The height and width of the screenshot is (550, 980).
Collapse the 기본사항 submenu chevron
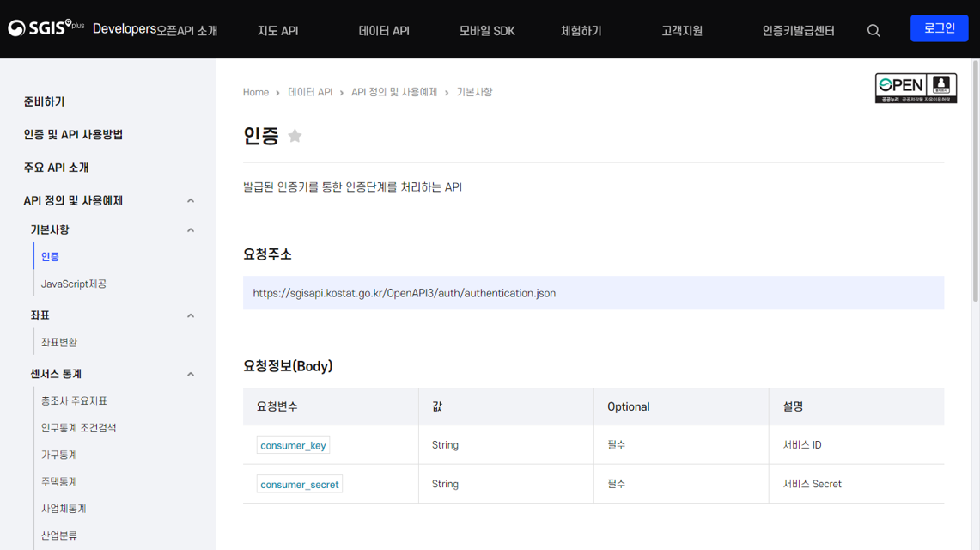(191, 230)
